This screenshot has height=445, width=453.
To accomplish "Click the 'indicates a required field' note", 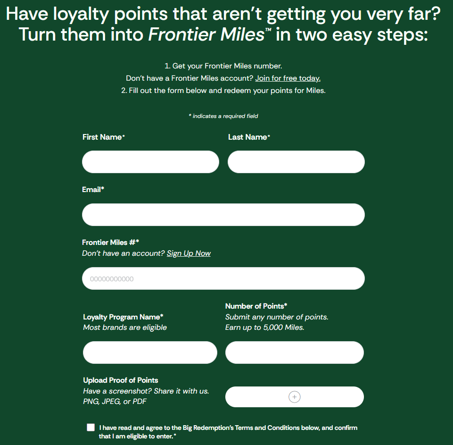I will pyautogui.click(x=223, y=116).
